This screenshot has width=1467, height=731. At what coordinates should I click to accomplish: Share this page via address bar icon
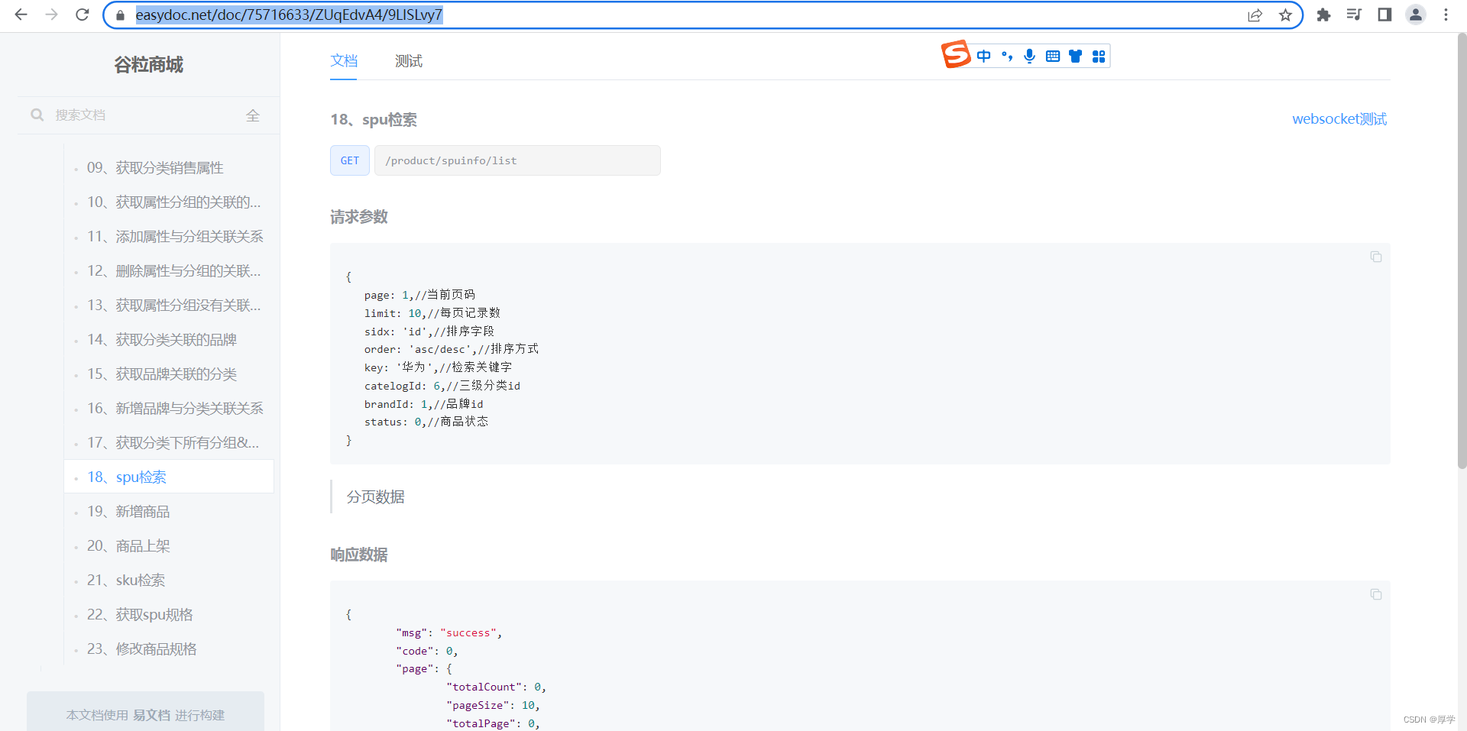(x=1255, y=15)
